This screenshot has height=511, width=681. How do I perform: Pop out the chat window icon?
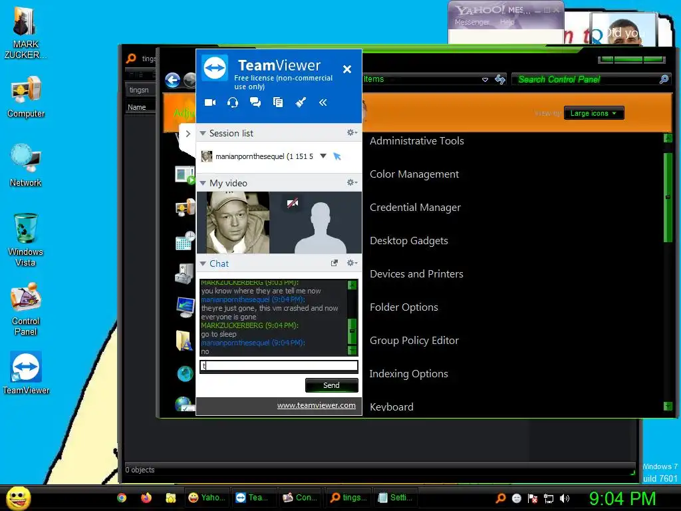click(x=335, y=263)
